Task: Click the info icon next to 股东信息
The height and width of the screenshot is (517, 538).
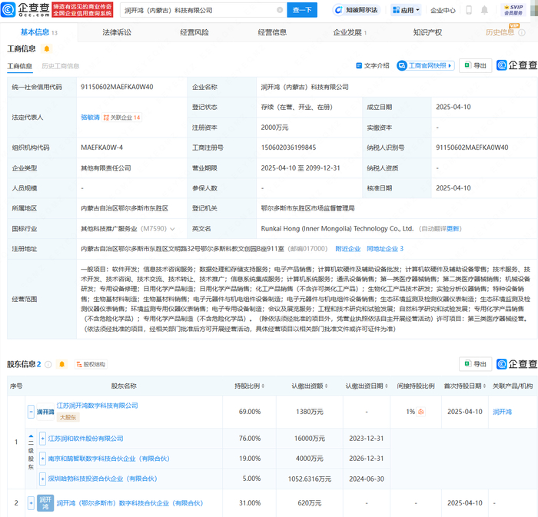Action: (48, 364)
